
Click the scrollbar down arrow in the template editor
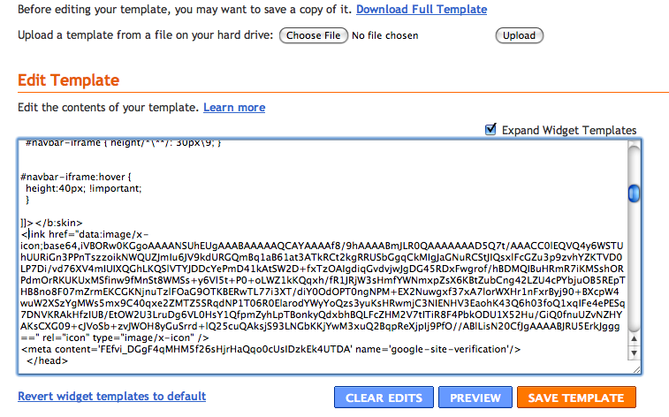(634, 353)
